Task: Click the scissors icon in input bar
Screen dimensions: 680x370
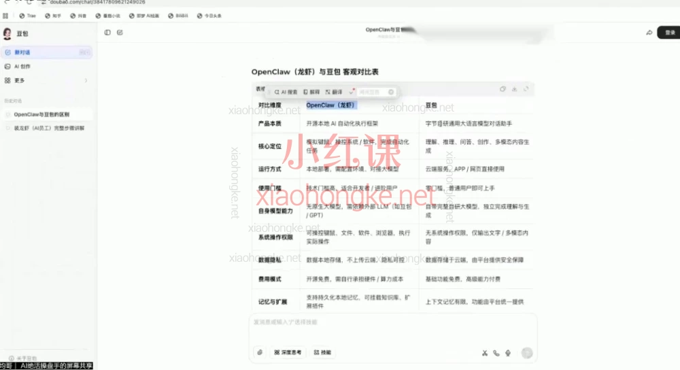Action: coord(484,353)
